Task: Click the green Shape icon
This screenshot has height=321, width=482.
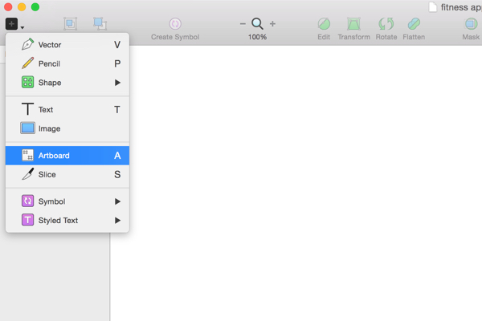Action: [x=27, y=83]
